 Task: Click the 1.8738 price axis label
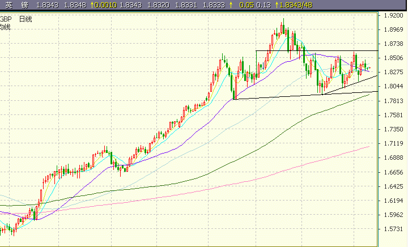(x=394, y=44)
